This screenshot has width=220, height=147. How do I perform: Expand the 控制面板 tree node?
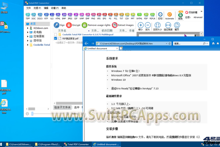[28, 36]
